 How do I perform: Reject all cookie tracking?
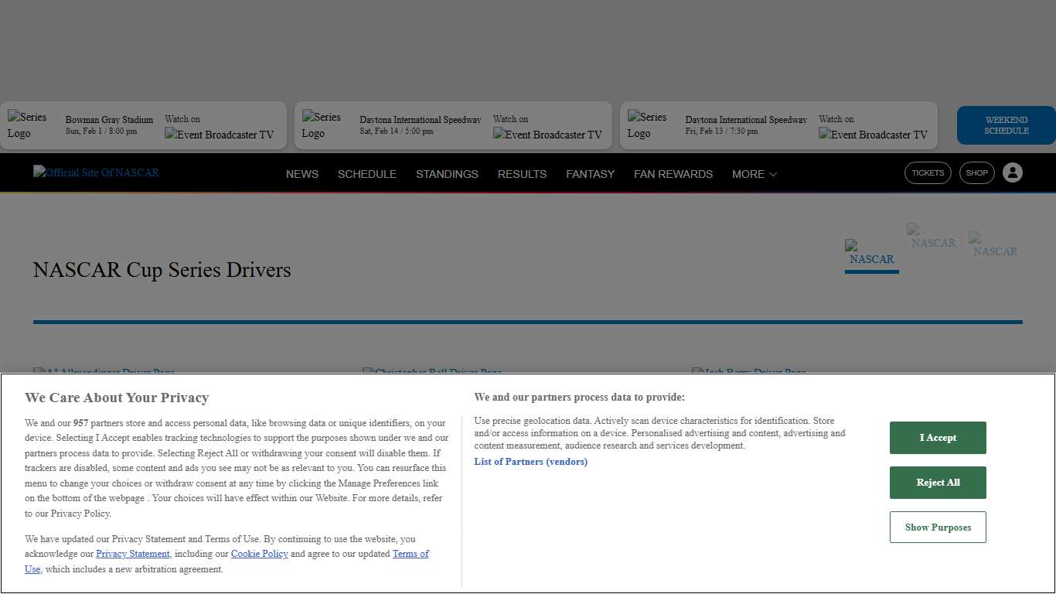tap(938, 483)
